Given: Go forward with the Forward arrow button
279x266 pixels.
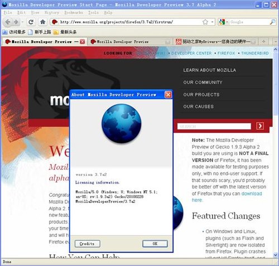Looking at the screenshot, I should (x=16, y=22).
